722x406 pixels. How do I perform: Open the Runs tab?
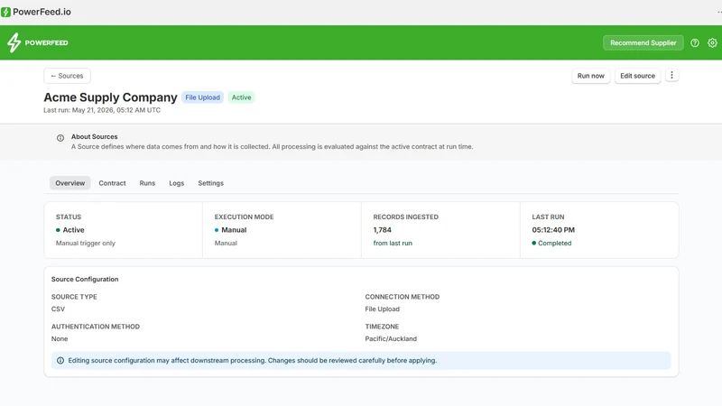pos(147,183)
